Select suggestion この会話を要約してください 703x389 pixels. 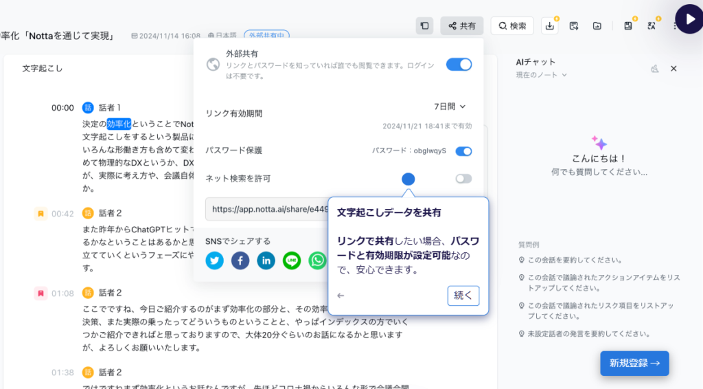coord(571,260)
